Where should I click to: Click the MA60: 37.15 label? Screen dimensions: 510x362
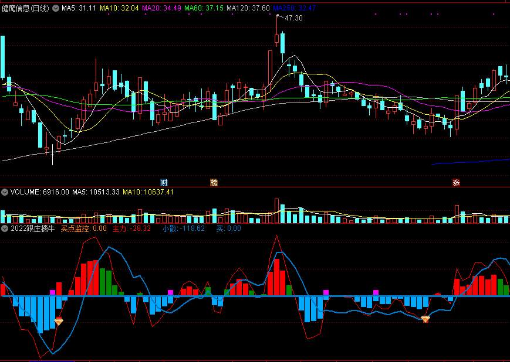point(204,8)
